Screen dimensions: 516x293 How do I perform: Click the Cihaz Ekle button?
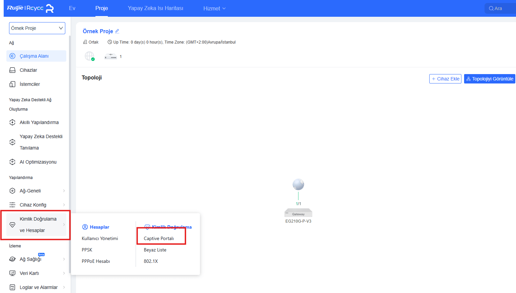[x=445, y=79]
